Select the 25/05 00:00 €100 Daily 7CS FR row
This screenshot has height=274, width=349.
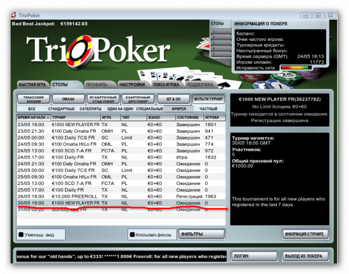tap(121, 170)
